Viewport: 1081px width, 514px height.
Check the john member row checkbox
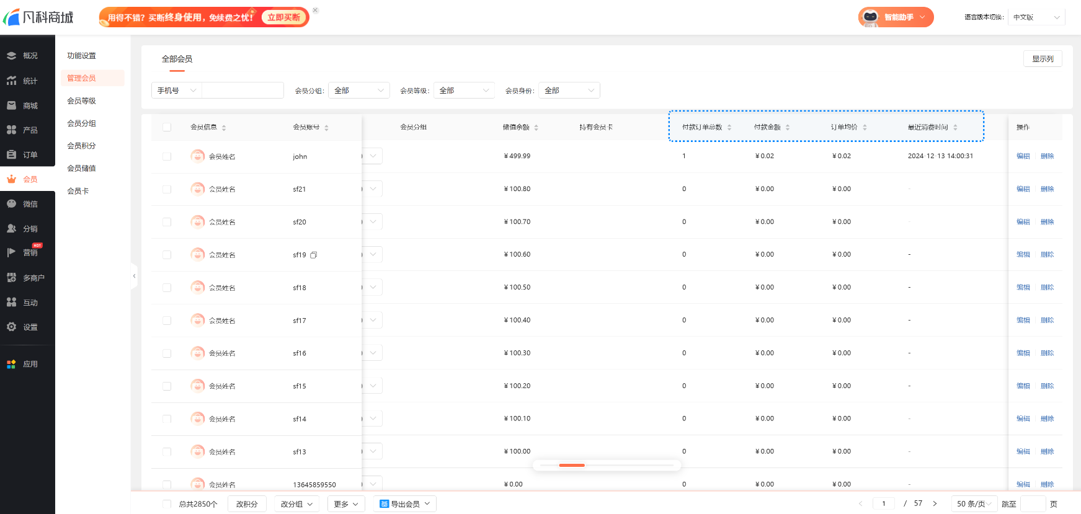click(167, 156)
